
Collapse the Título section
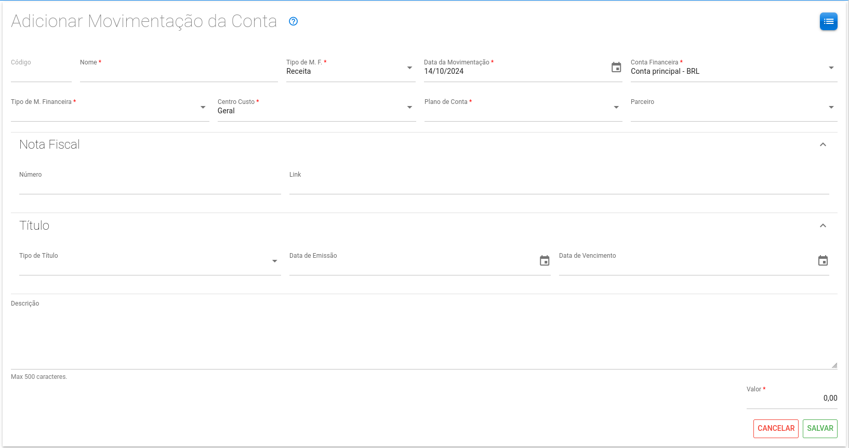tap(823, 226)
